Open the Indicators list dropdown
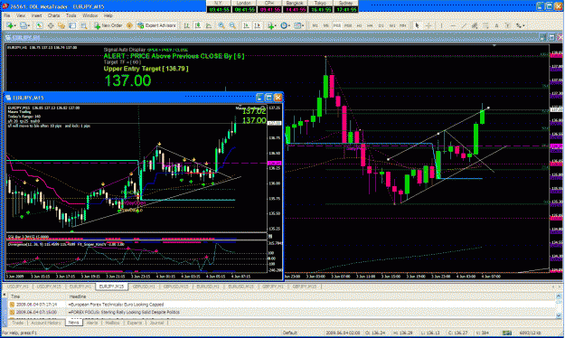The image size is (565, 338). 271,25
